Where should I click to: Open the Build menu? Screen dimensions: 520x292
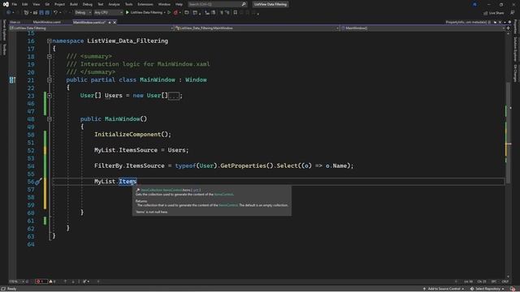coord(74,4)
